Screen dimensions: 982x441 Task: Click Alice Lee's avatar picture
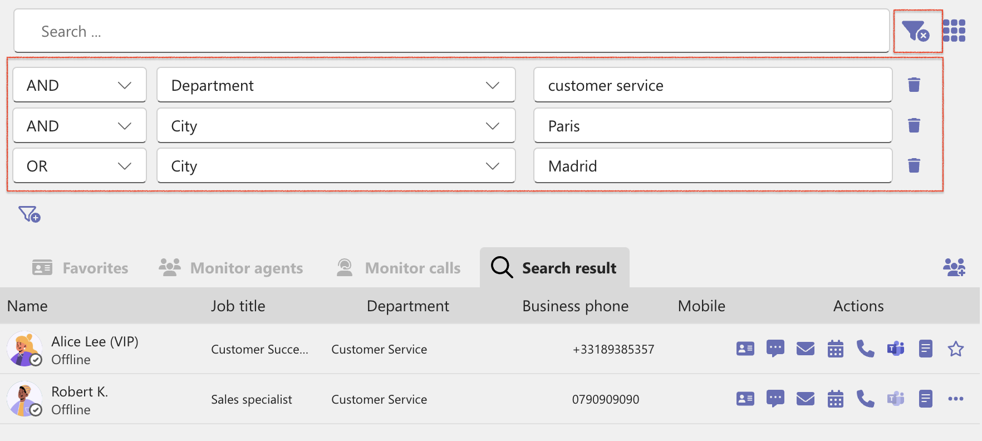pos(24,349)
